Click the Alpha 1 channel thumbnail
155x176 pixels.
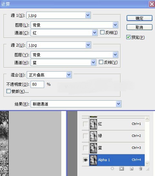93,160
